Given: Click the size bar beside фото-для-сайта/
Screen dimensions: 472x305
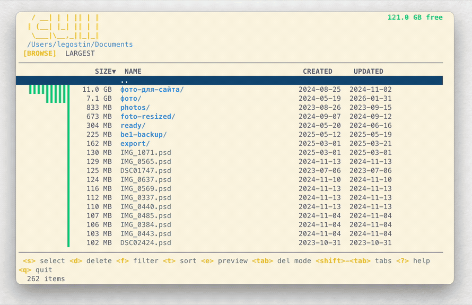Looking at the screenshot, I should 49,90.
